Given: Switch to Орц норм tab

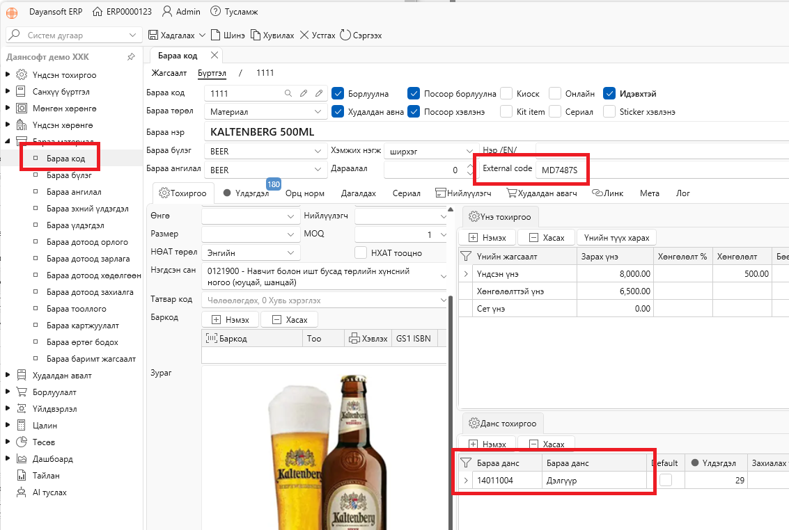Looking at the screenshot, I should [305, 193].
